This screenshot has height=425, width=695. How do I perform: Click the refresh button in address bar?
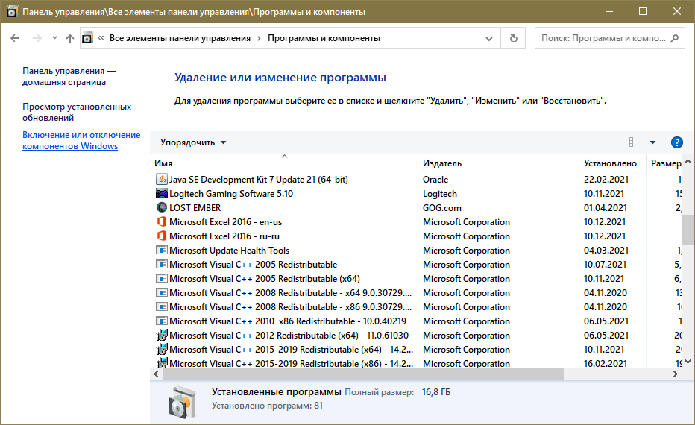pyautogui.click(x=513, y=38)
